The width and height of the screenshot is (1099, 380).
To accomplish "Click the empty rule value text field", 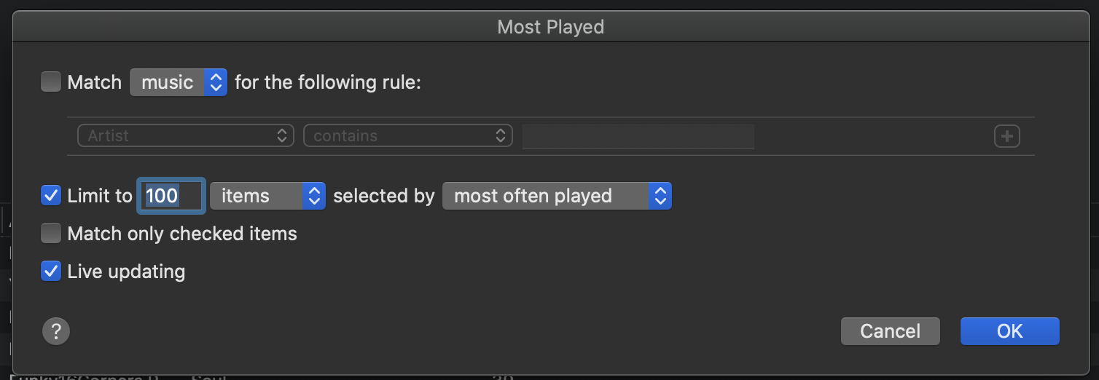I will (x=638, y=136).
